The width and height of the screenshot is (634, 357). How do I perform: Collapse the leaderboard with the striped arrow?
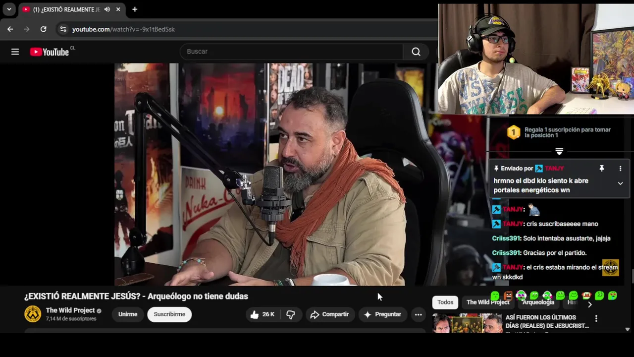(x=559, y=151)
